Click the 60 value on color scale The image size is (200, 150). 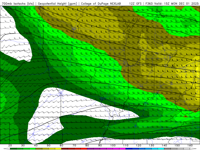click(61, 145)
